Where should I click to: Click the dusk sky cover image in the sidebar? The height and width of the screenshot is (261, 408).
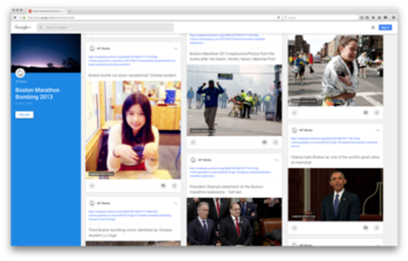click(46, 53)
